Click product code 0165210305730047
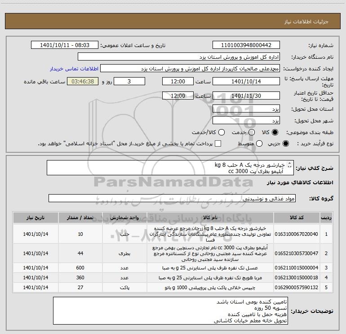346x334 pixels. pyautogui.click(x=297, y=253)
